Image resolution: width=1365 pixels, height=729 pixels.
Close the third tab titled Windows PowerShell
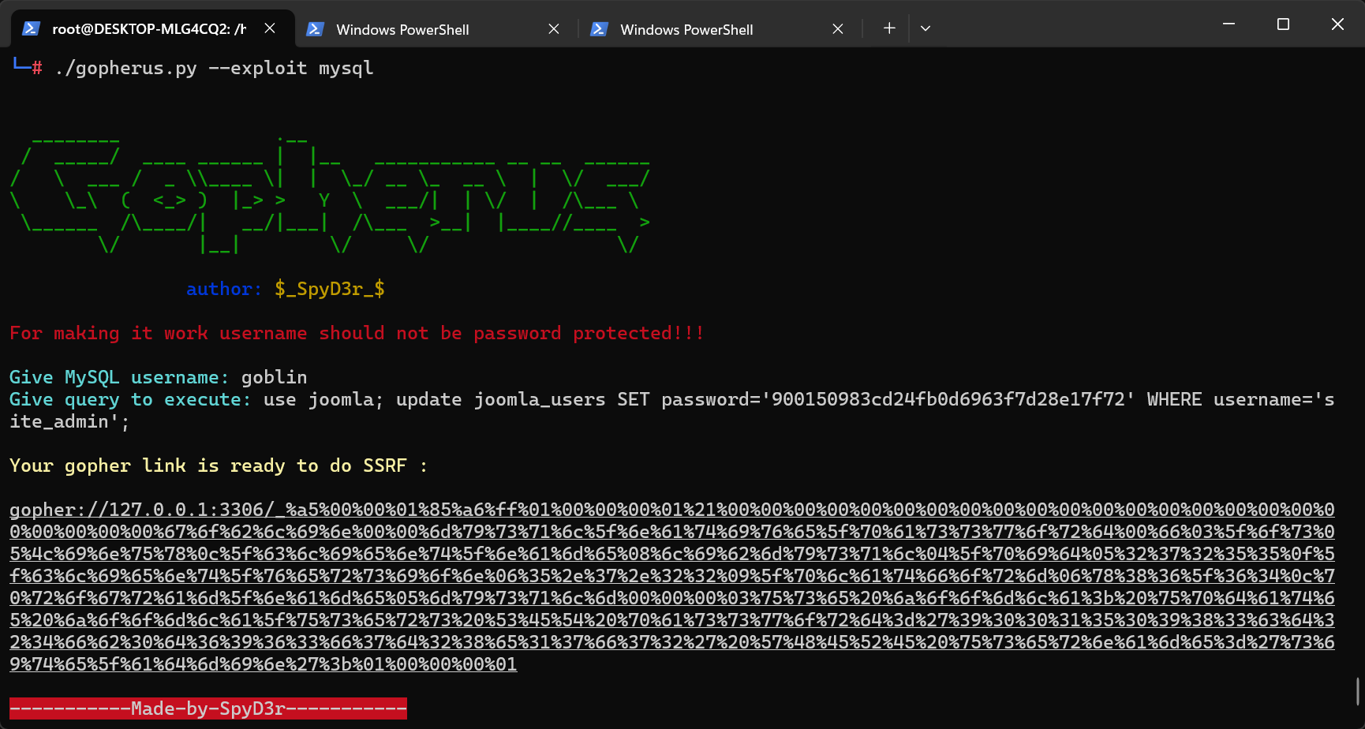pyautogui.click(x=838, y=29)
